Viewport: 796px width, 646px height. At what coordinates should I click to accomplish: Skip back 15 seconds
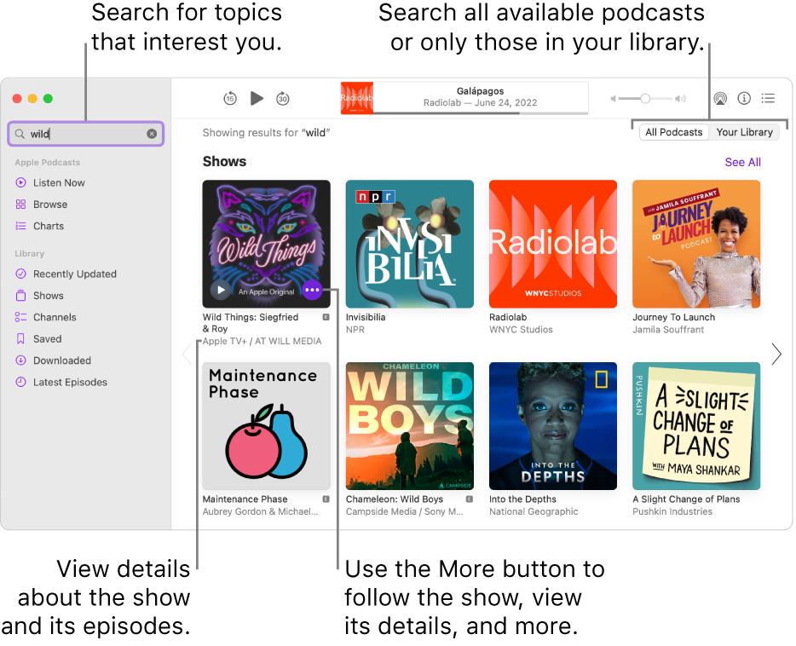pos(230,99)
